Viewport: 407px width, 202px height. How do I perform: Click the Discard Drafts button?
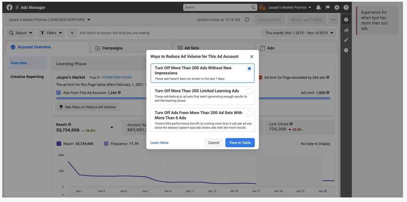click(x=269, y=20)
